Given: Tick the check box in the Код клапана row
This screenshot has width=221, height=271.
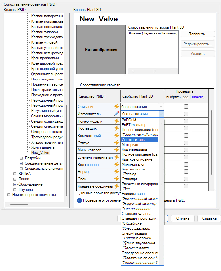Looking at the screenshot, I should 186,164.
